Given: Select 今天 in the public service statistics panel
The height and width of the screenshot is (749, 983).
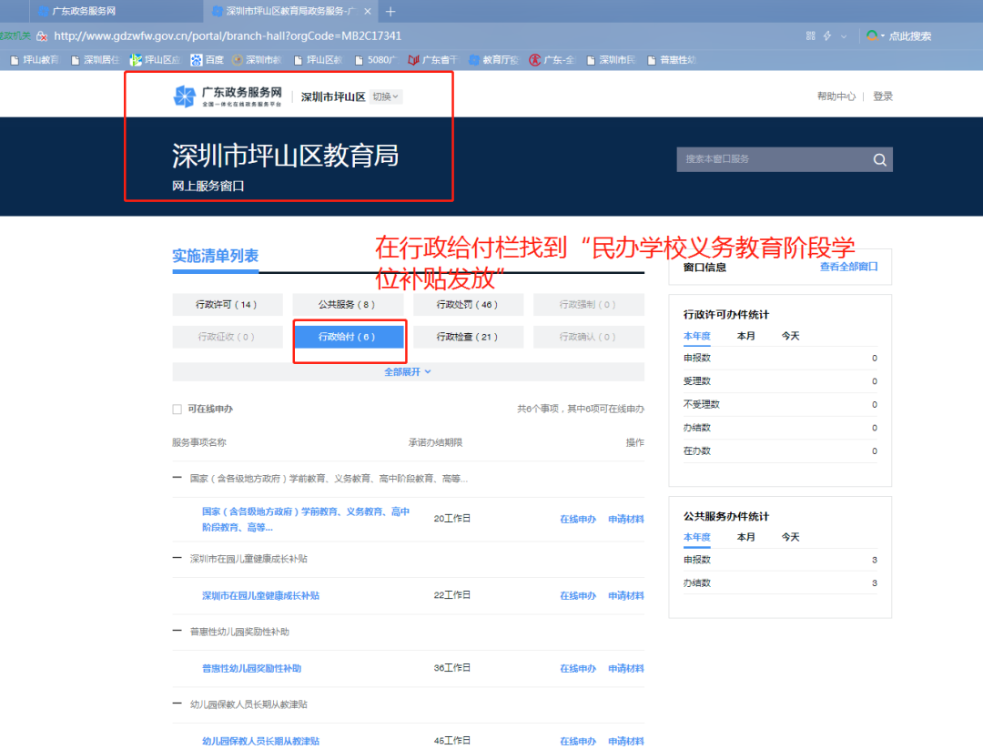Looking at the screenshot, I should pyautogui.click(x=789, y=537).
